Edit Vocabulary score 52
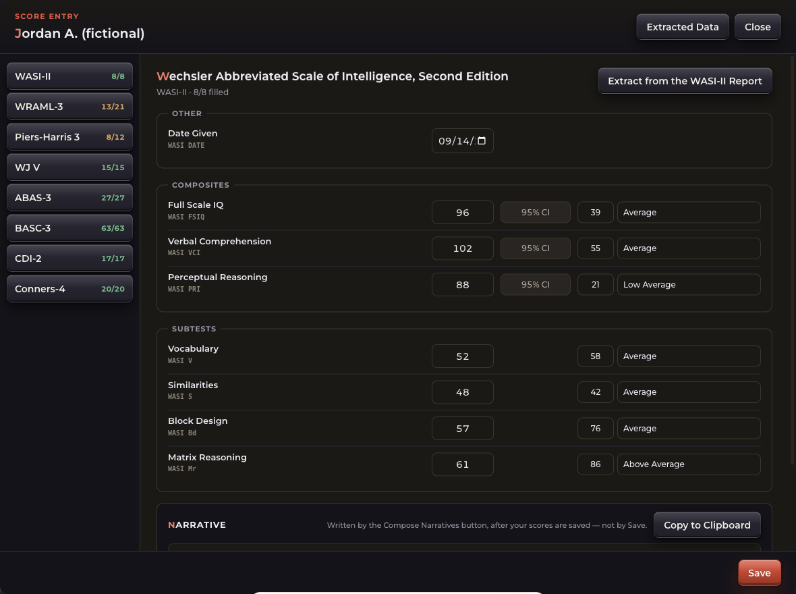 [x=463, y=356]
